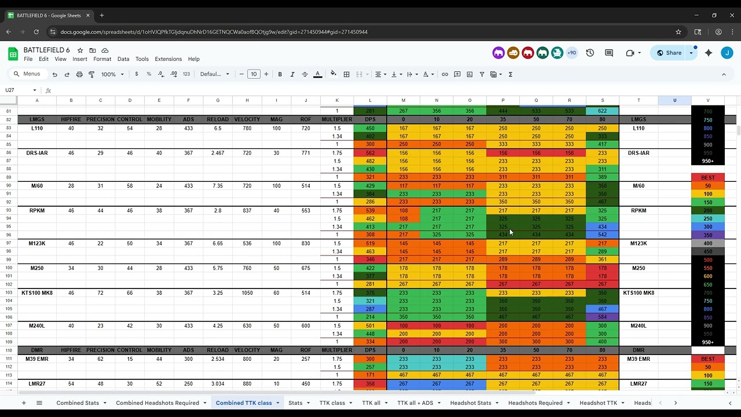Open the comments panel icon beside Share
Image resolution: width=741 pixels, height=417 pixels.
[609, 53]
